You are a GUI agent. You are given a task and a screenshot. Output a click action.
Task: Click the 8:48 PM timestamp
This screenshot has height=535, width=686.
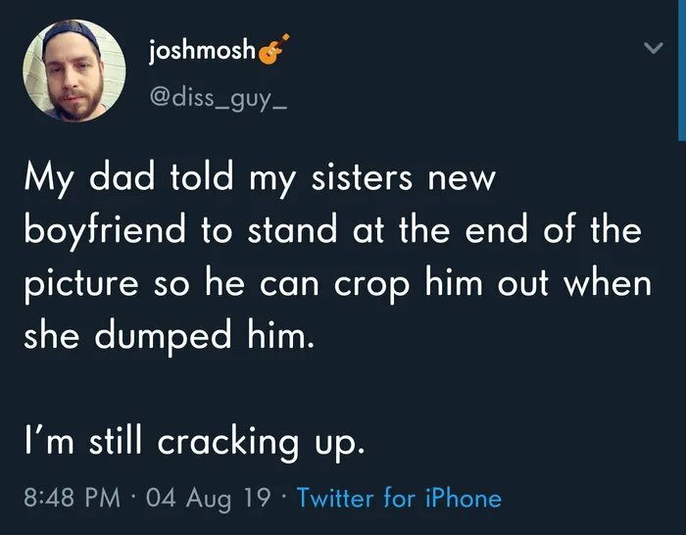click(x=70, y=498)
